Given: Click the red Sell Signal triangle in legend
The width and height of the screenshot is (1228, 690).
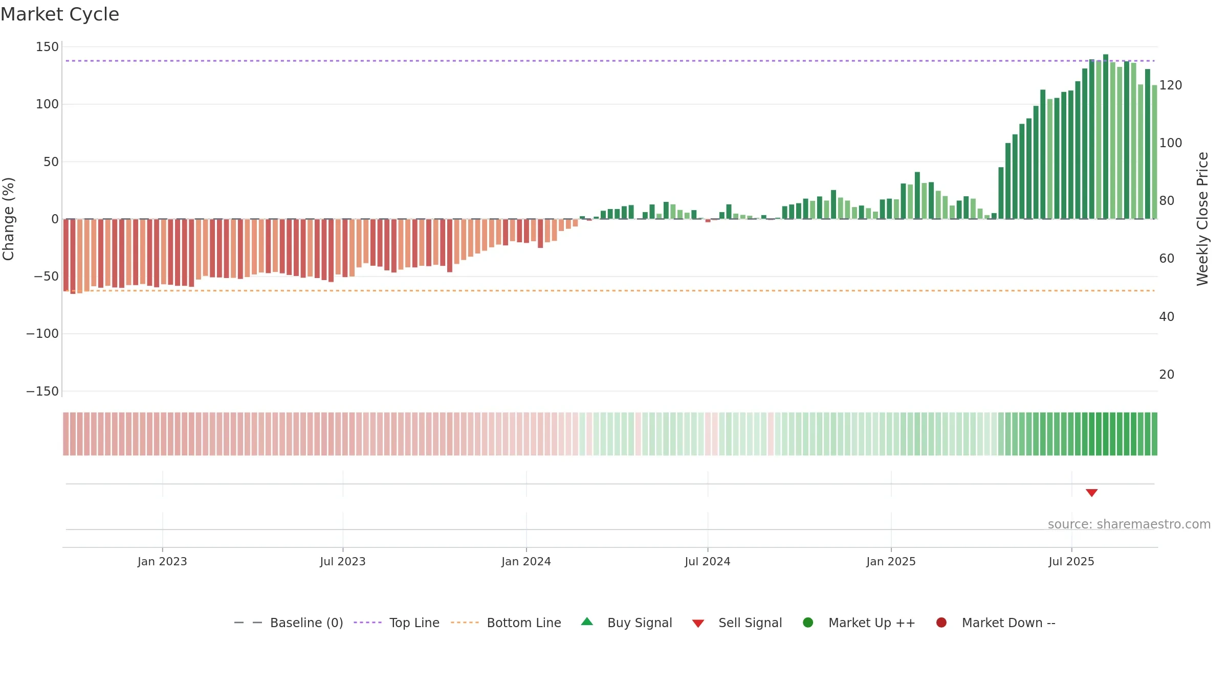Looking at the screenshot, I should coord(698,624).
